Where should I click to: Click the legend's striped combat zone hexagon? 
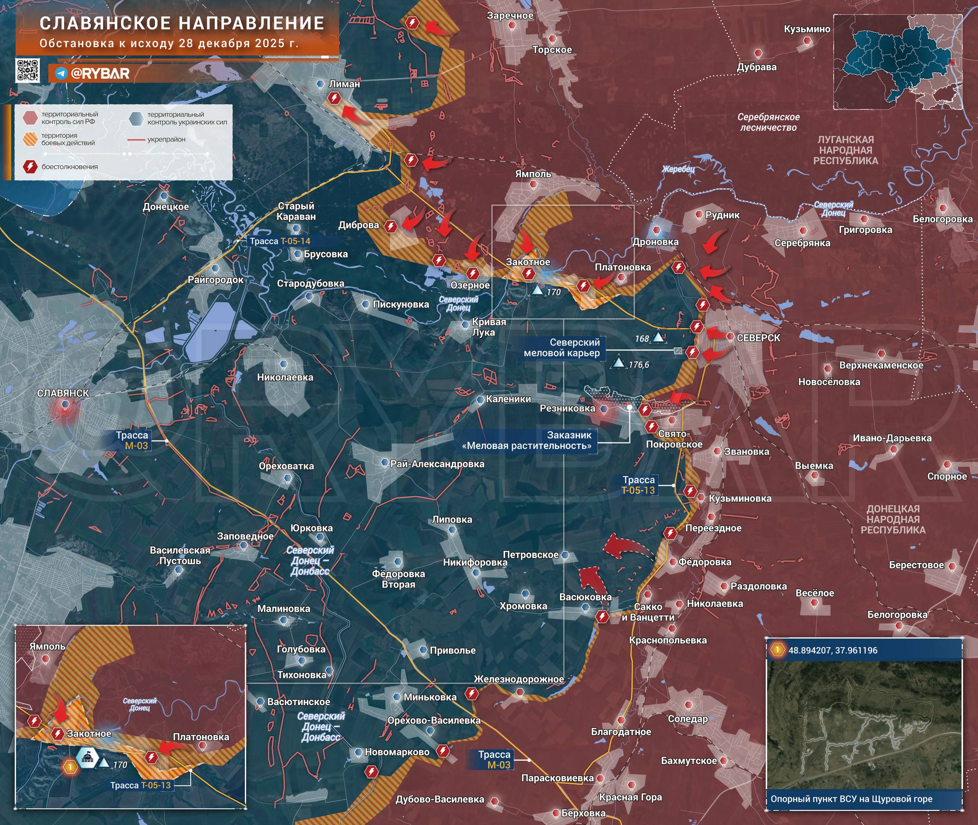tap(30, 139)
